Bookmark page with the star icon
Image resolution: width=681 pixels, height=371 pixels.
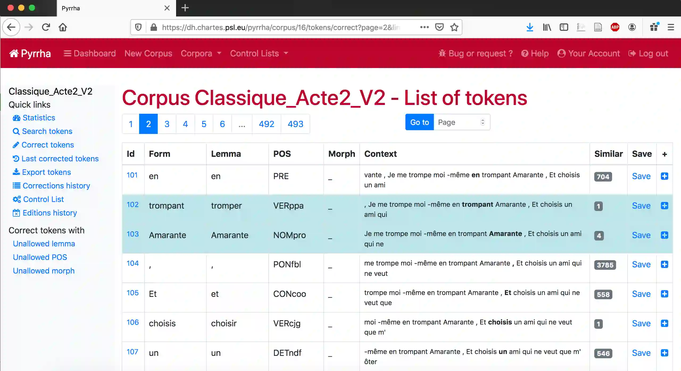(454, 27)
